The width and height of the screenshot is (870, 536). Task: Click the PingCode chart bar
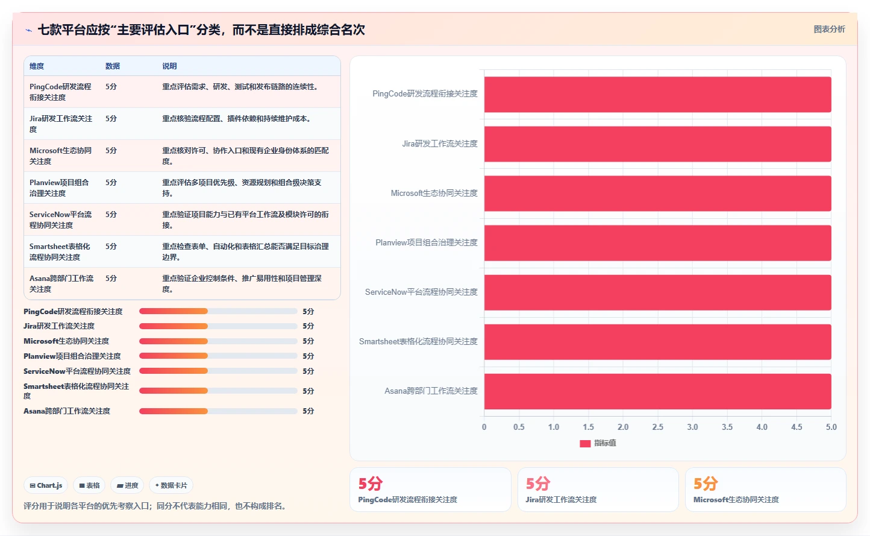coord(658,94)
